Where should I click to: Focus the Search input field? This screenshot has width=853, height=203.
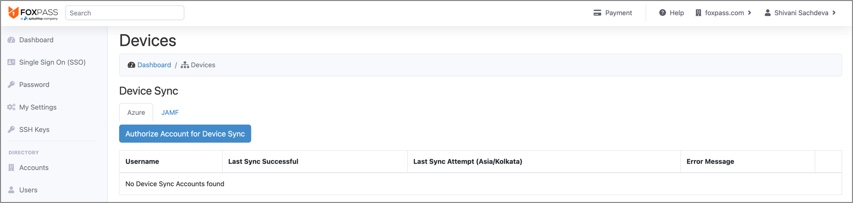click(x=125, y=13)
